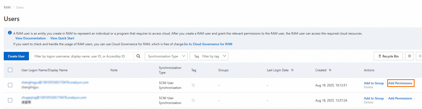The width and height of the screenshot is (422, 109).
Task: Open the Recycle Bin
Action: pyautogui.click(x=388, y=56)
